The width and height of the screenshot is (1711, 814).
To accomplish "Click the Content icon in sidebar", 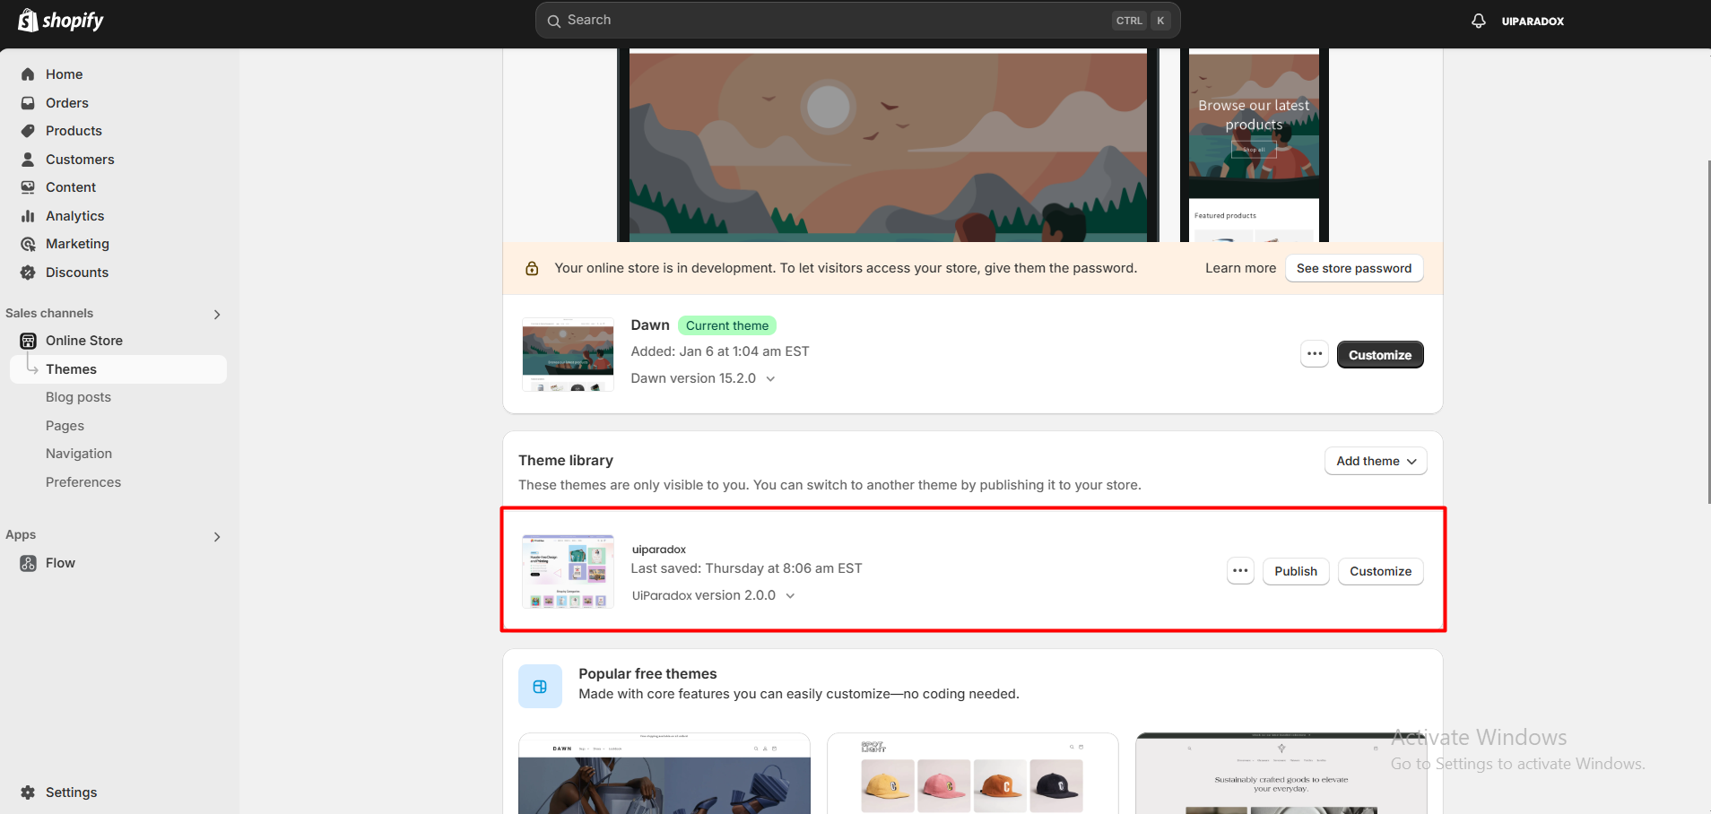I will coord(28,187).
